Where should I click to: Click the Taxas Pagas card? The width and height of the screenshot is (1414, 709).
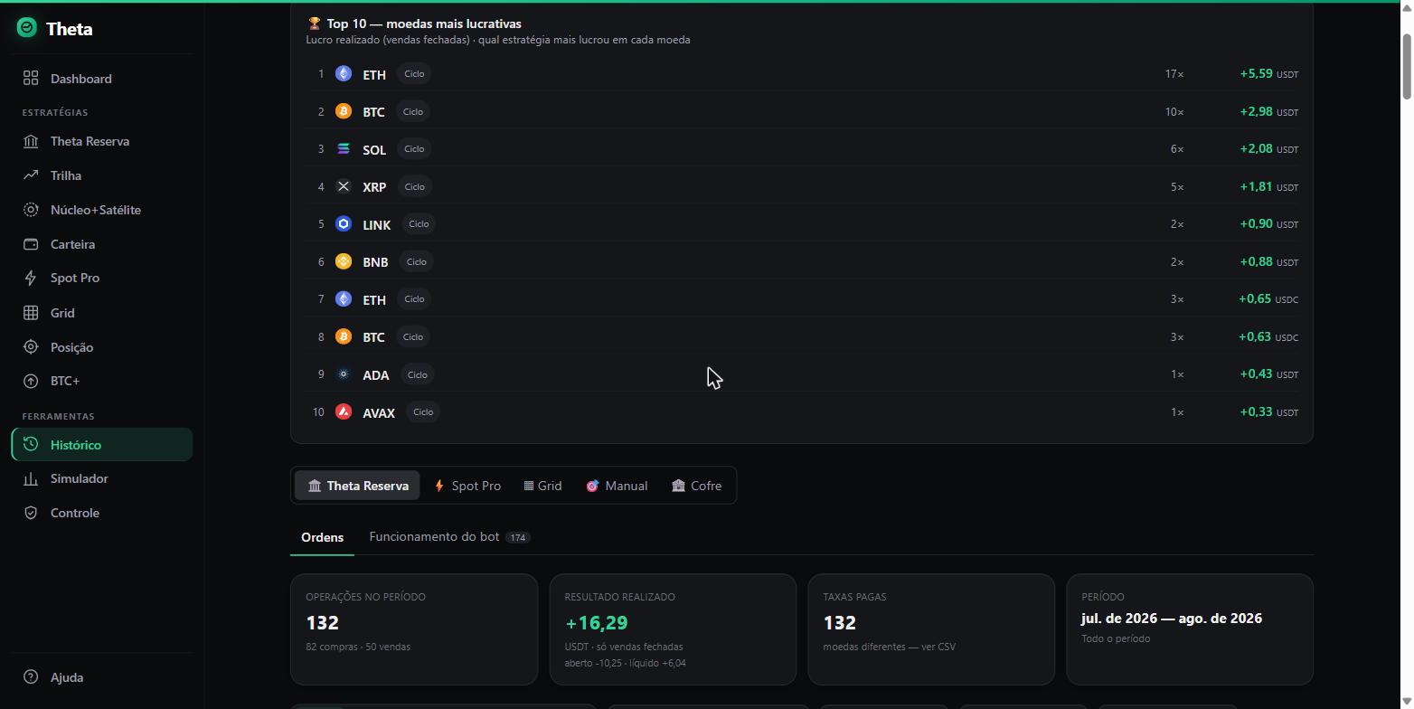(931, 629)
